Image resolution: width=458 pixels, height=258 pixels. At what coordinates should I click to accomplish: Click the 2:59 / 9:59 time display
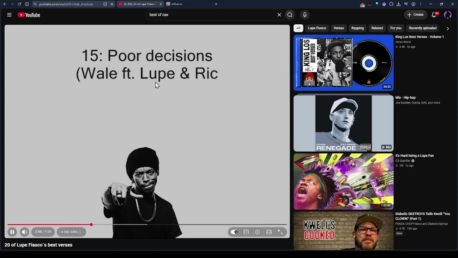tap(43, 232)
